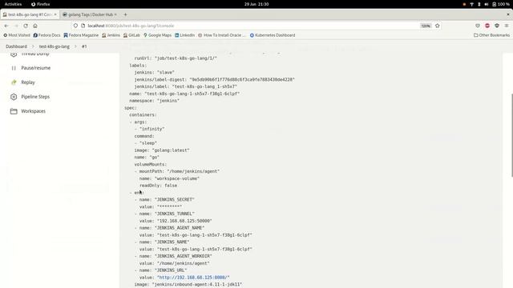This screenshot has width=513, height=288.
Task: Expand the Other Bookmarks folder
Action: (x=491, y=35)
